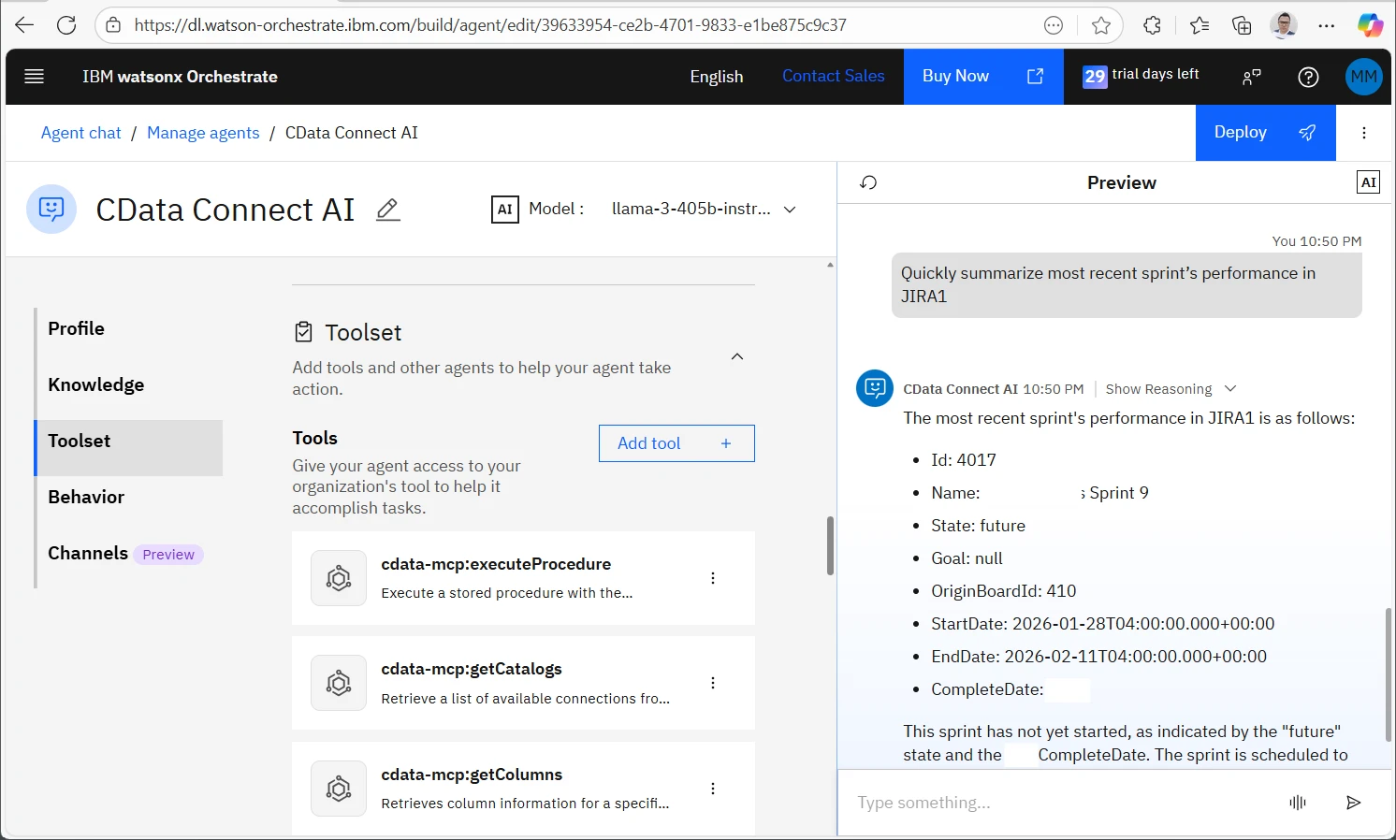The image size is (1396, 840).
Task: Click the Toolset panel vertical scrollbar
Action: tap(830, 546)
